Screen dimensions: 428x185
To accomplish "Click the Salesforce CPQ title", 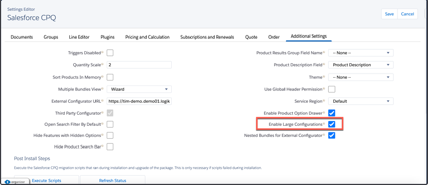I will [32, 18].
